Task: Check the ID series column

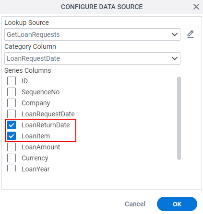Action: click(x=12, y=81)
